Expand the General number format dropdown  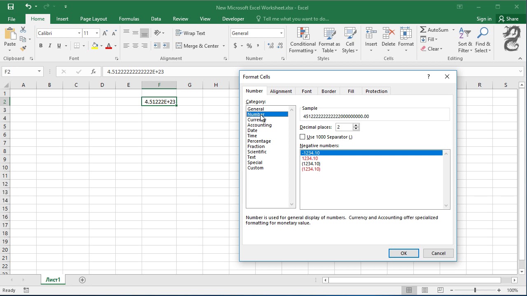[281, 33]
